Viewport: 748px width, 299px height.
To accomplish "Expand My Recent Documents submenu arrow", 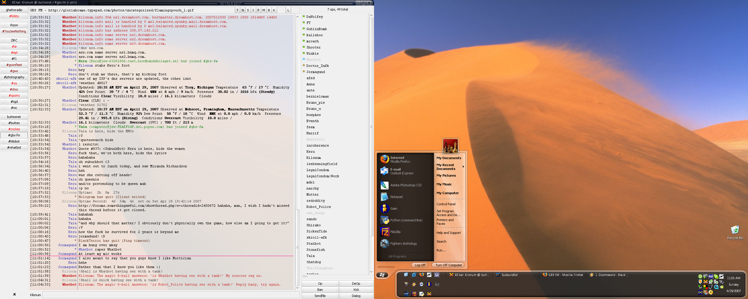I will tap(463, 167).
